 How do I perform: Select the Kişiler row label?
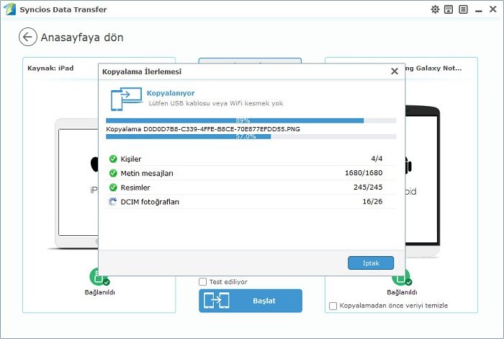click(x=131, y=159)
